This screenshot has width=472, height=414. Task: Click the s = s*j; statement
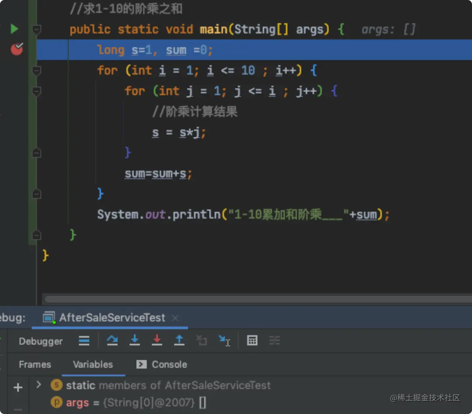(179, 132)
